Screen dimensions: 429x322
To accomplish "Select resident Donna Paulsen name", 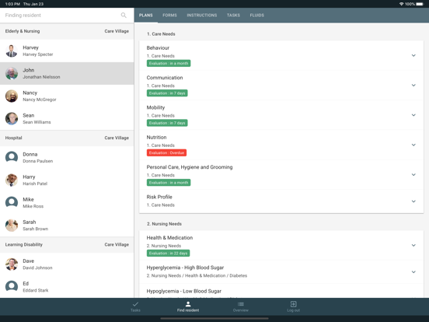I will [x=38, y=161].
